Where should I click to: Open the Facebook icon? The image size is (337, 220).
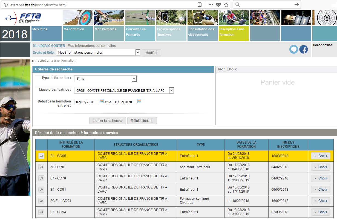(x=304, y=49)
